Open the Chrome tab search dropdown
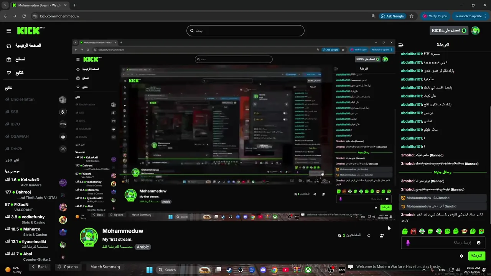Viewport: 491px width, 276px height. click(x=5, y=5)
